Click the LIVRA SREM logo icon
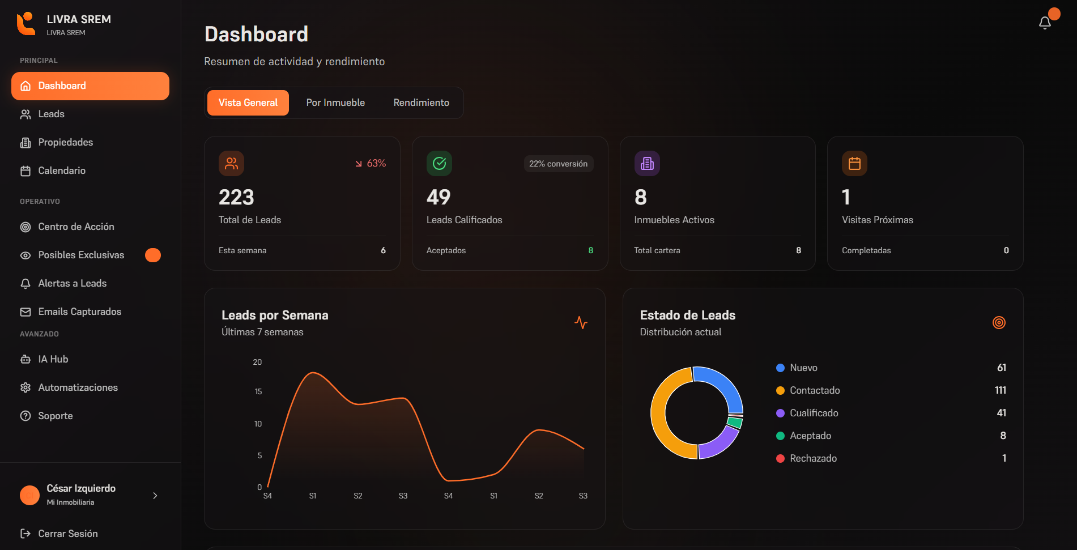The width and height of the screenshot is (1077, 550). click(x=26, y=24)
